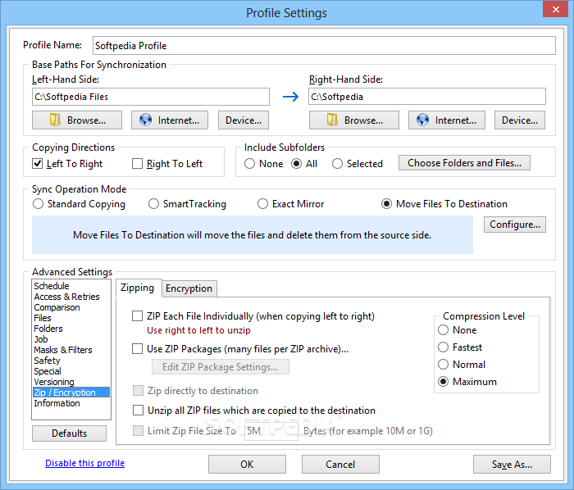Image resolution: width=574 pixels, height=490 pixels.
Task: Open Comparison settings category
Action: click(57, 307)
